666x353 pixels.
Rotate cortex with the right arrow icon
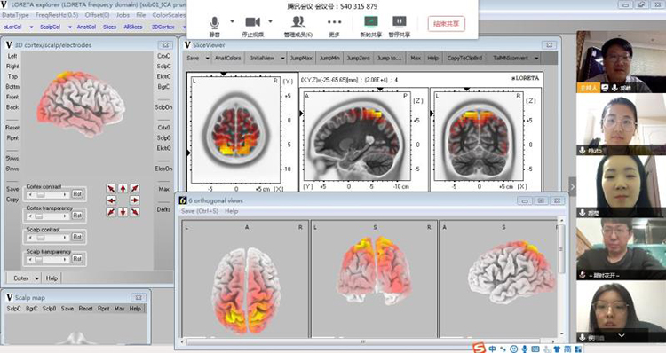[x=135, y=200]
